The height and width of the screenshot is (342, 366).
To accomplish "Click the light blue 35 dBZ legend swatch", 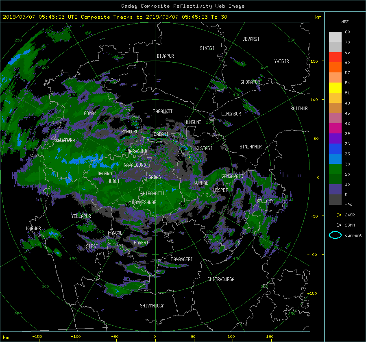I will pyautogui.click(x=335, y=159).
